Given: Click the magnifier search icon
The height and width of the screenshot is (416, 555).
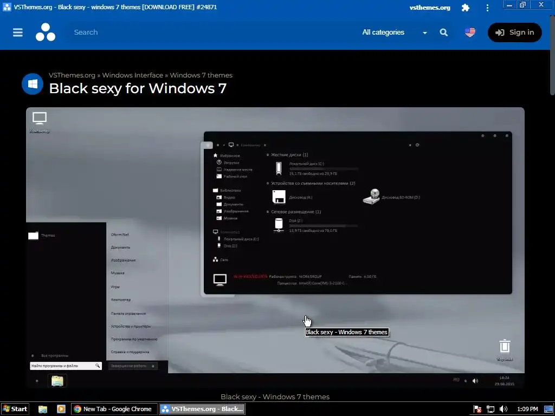Looking at the screenshot, I should point(444,32).
